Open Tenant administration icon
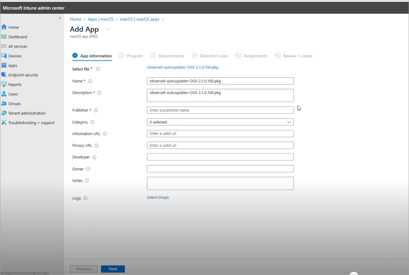The width and height of the screenshot is (409, 275). [x=4, y=113]
